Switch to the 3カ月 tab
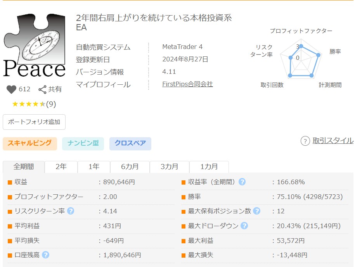Viewport: 355px width, 267px height. (x=170, y=167)
